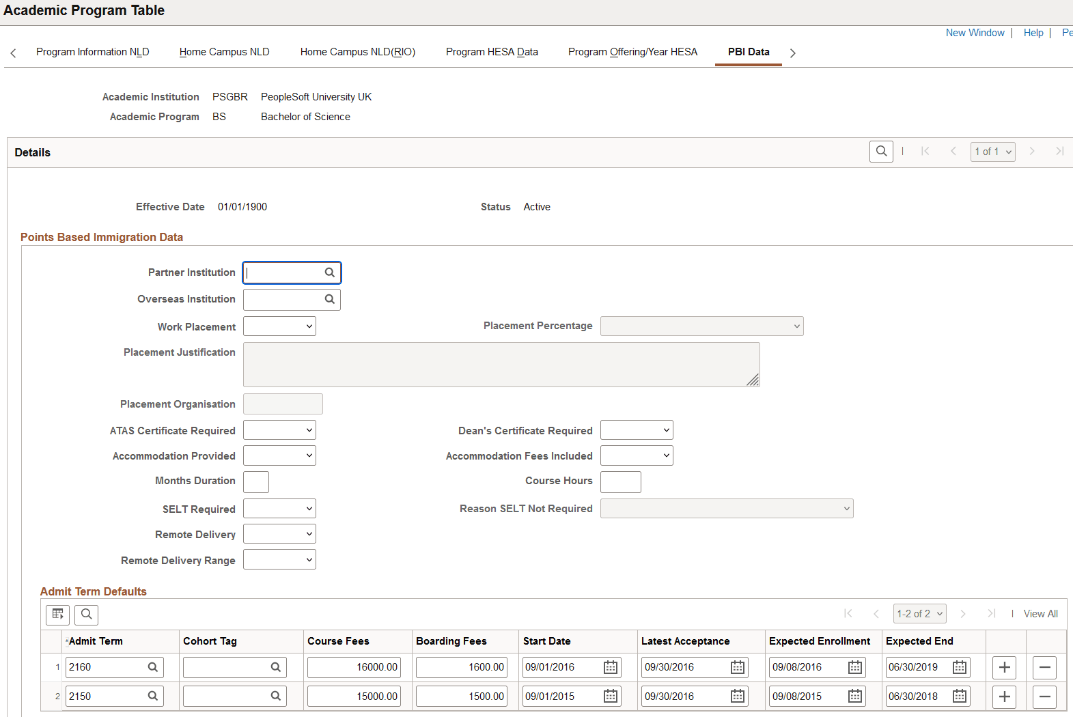Image resolution: width=1073 pixels, height=717 pixels.
Task: Click the Overseas Institution lookup magnifier
Action: click(330, 299)
